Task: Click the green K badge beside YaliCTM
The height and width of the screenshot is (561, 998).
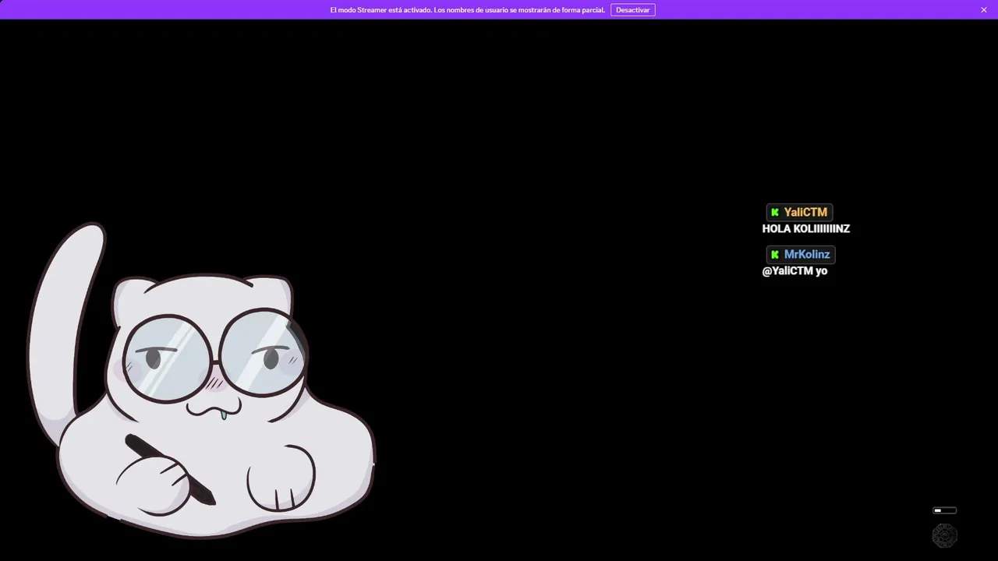Action: (775, 212)
